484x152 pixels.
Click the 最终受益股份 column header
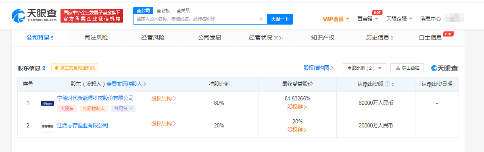(297, 84)
